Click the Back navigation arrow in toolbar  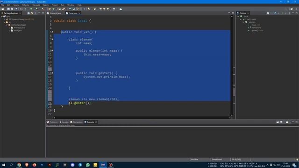coord(108,9)
